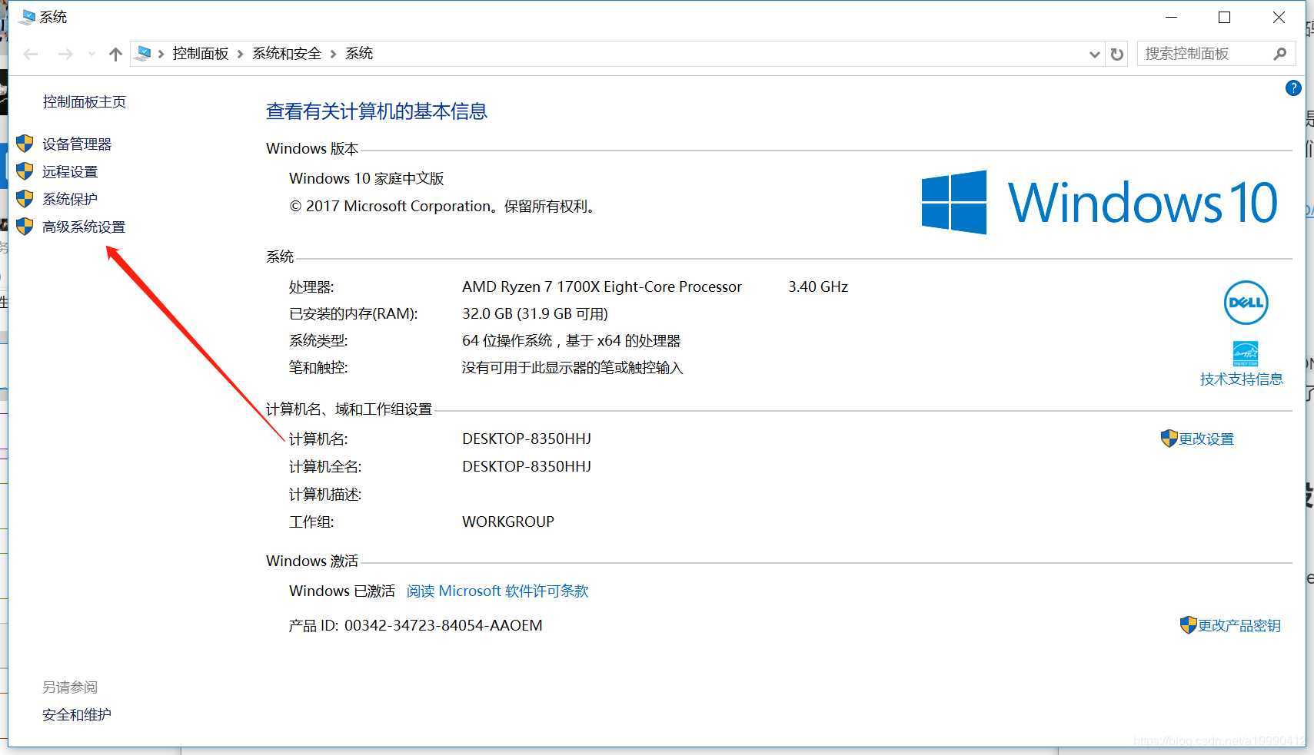
Task: Click 计算机全名 value DESKTOP-8350HHJ
Action: [x=527, y=467]
